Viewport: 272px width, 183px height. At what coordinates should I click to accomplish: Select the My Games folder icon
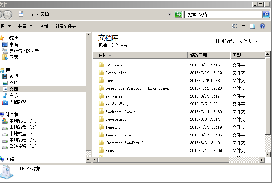(x=101, y=96)
